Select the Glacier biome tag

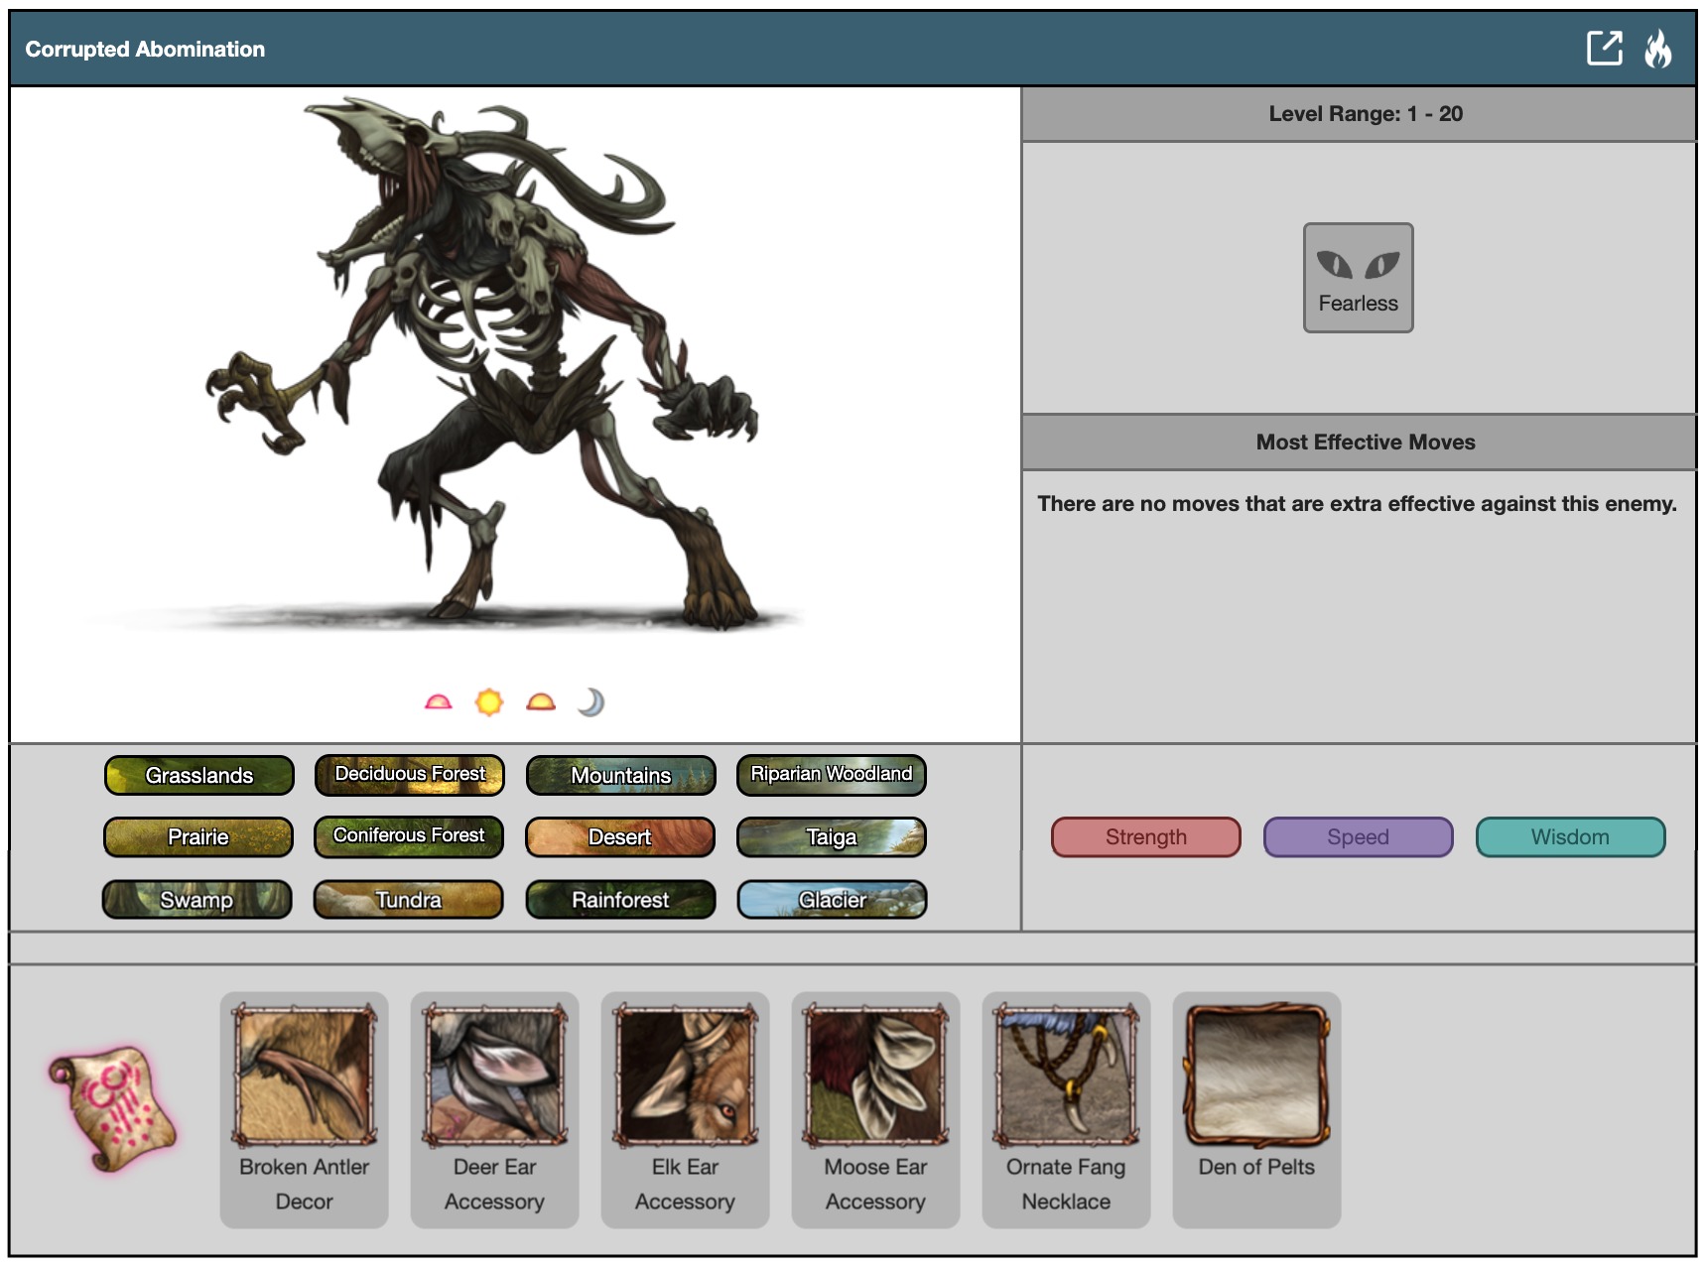click(x=832, y=900)
